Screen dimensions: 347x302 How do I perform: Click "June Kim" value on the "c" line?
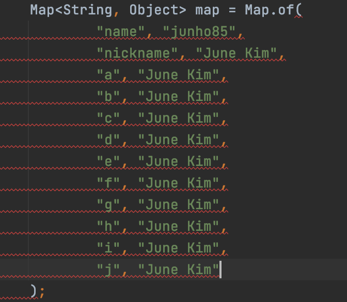(x=179, y=118)
